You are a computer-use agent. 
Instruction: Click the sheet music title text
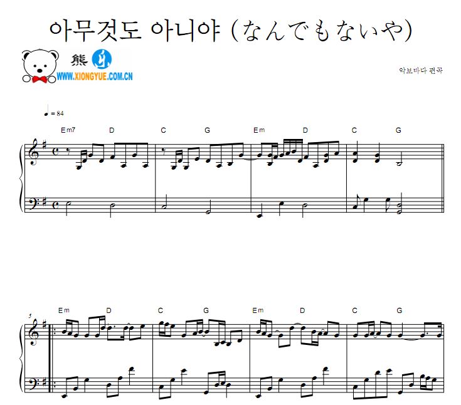click(231, 30)
